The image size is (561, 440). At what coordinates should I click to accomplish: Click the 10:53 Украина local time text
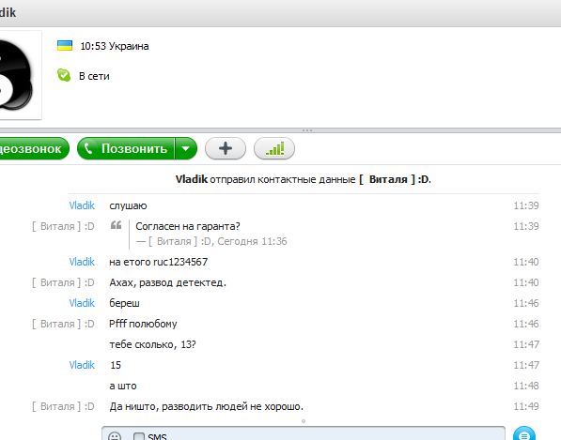(x=115, y=46)
